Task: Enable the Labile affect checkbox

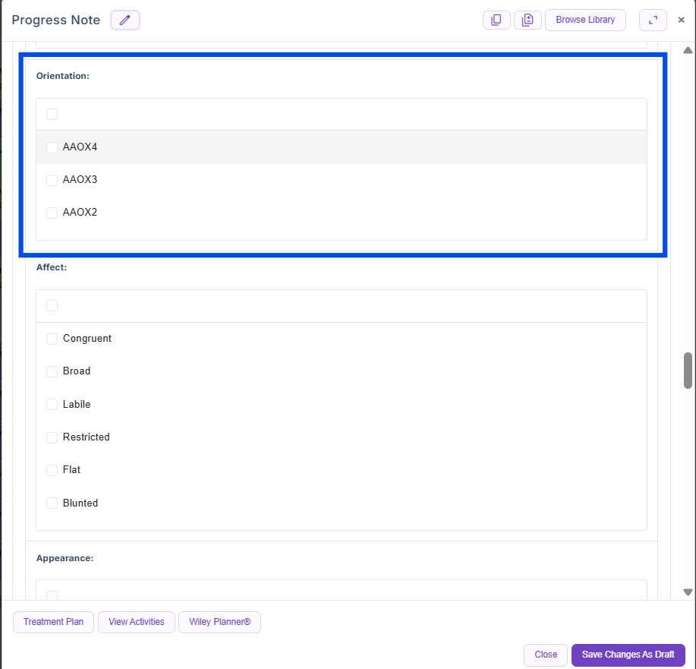Action: pos(52,405)
